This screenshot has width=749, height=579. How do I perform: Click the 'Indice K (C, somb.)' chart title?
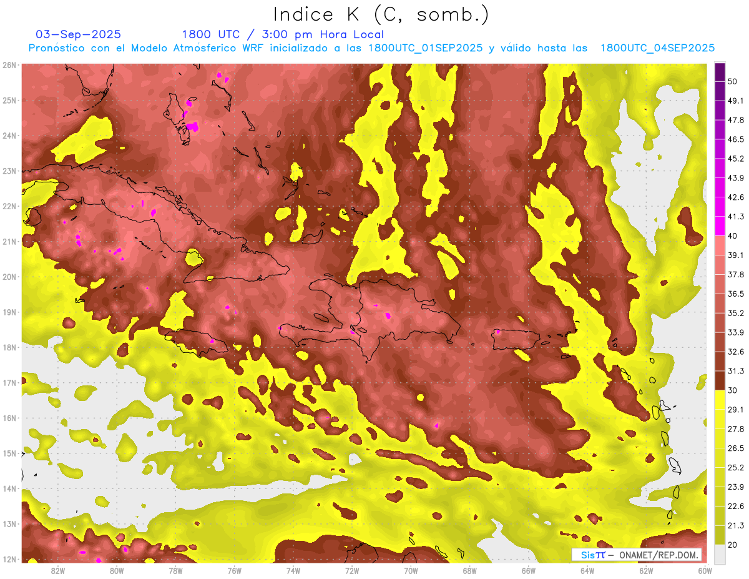381,14
